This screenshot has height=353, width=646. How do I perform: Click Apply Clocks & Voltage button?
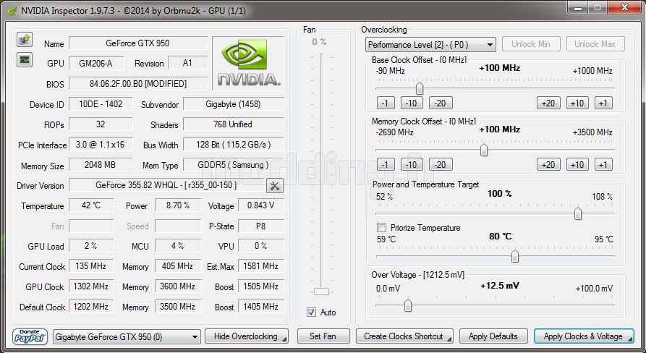coord(584,336)
